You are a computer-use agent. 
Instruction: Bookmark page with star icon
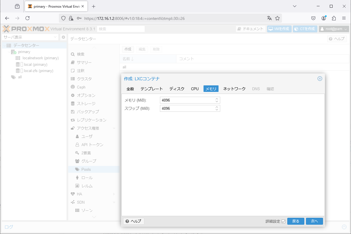[x=277, y=18]
